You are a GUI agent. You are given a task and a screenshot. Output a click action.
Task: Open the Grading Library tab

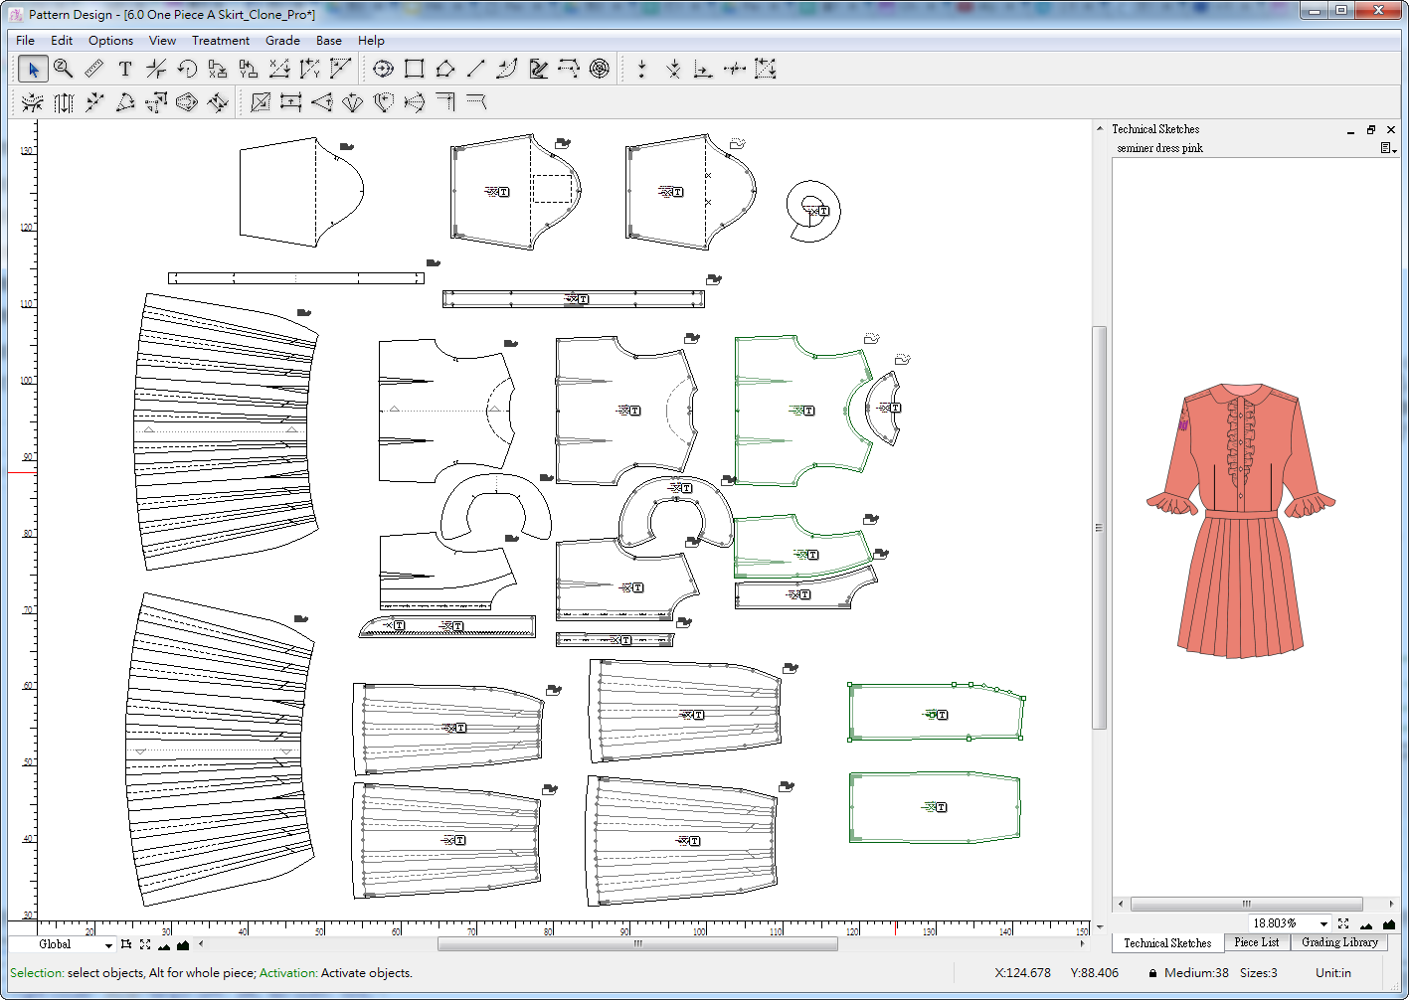tap(1339, 942)
